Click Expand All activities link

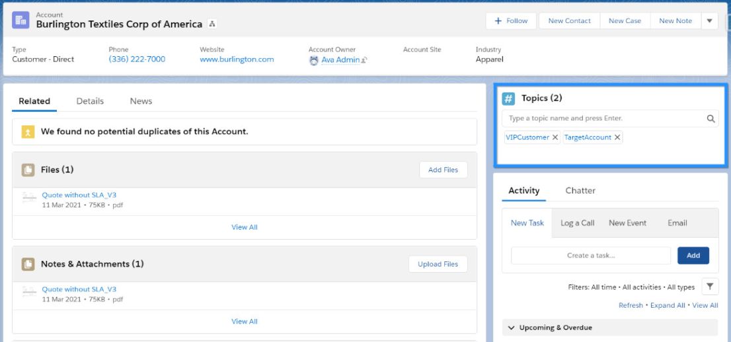(x=668, y=305)
